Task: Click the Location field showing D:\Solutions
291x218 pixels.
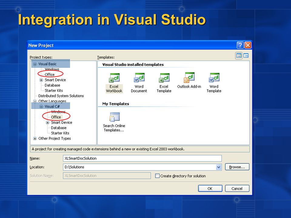Action: [x=142, y=167]
